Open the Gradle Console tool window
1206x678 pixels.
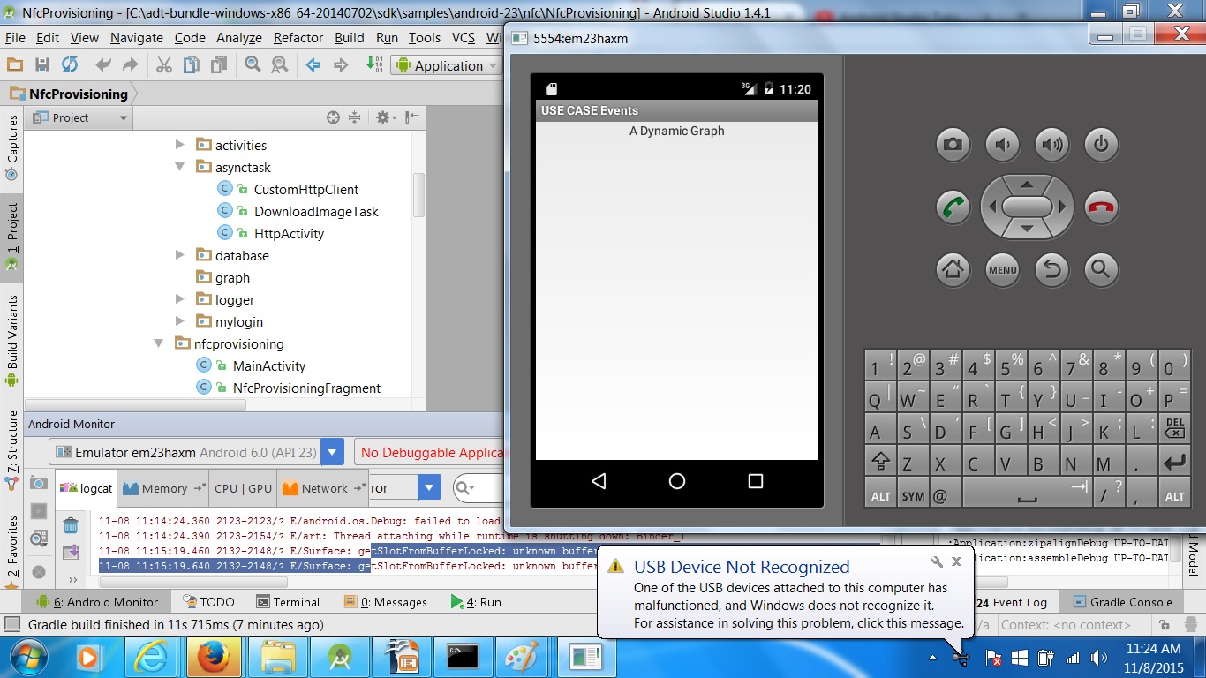point(1122,602)
